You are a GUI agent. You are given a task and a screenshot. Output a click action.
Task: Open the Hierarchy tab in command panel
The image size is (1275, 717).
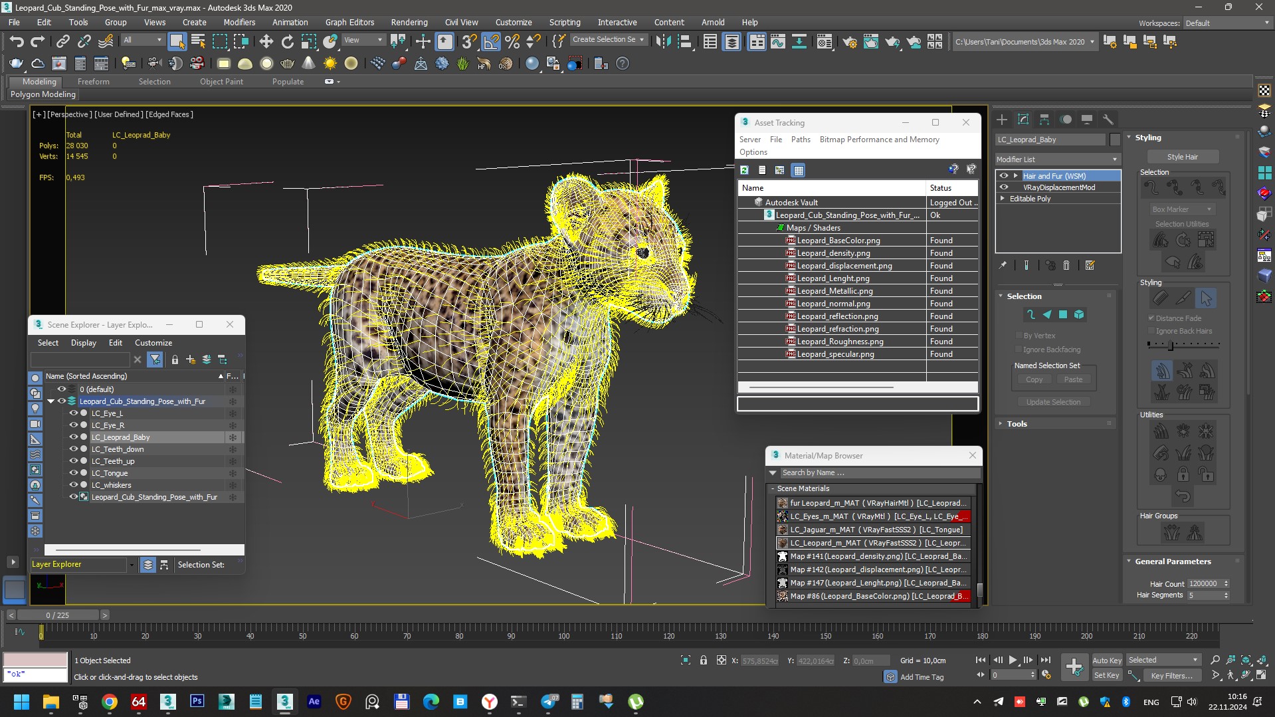[x=1044, y=120]
